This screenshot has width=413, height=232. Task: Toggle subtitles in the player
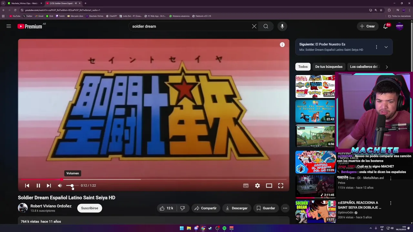click(x=246, y=186)
